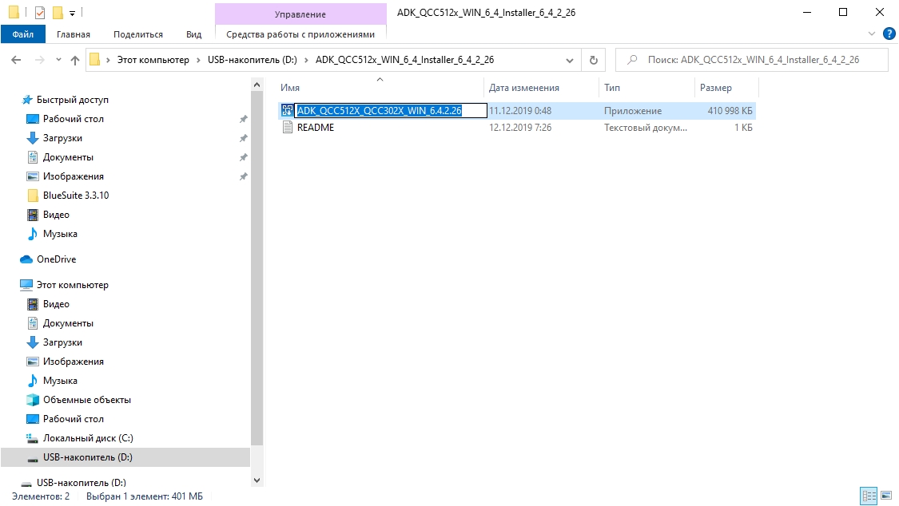The width and height of the screenshot is (899, 506).
Task: Click the README text document icon
Action: tap(288, 128)
